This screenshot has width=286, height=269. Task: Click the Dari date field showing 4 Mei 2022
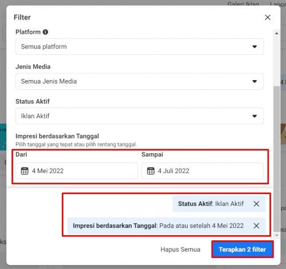coord(77,171)
